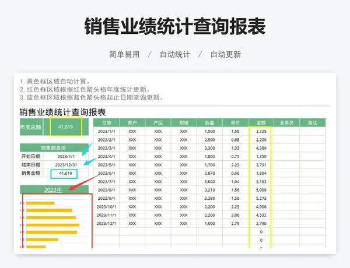350x268 pixels.
Task: Click date cell 2023/2/1
Action: point(107,140)
